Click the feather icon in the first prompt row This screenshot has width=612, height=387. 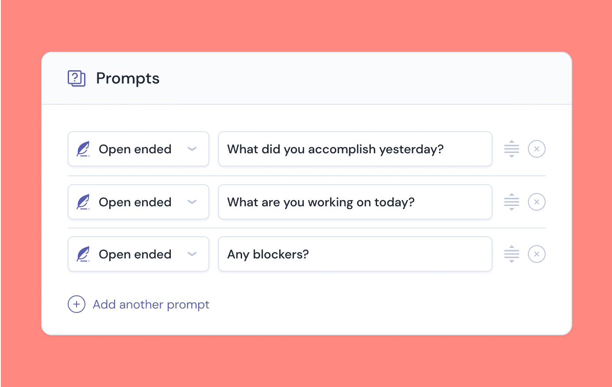(83, 149)
